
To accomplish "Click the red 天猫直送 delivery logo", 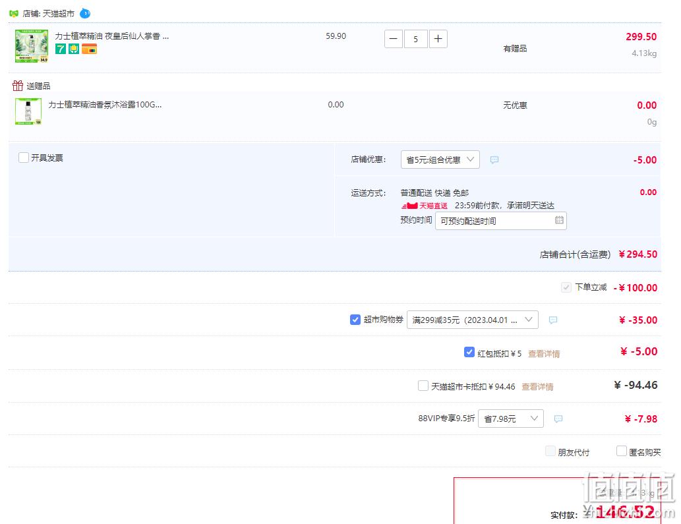I will [x=425, y=206].
